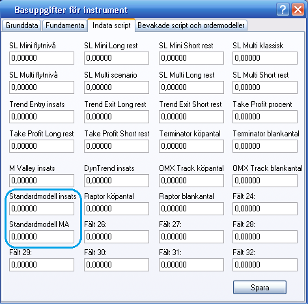Focus the SL Multi scenario field
This screenshot has width=308, height=304.
point(117,87)
